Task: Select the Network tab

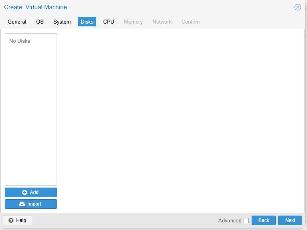Action: (162, 22)
